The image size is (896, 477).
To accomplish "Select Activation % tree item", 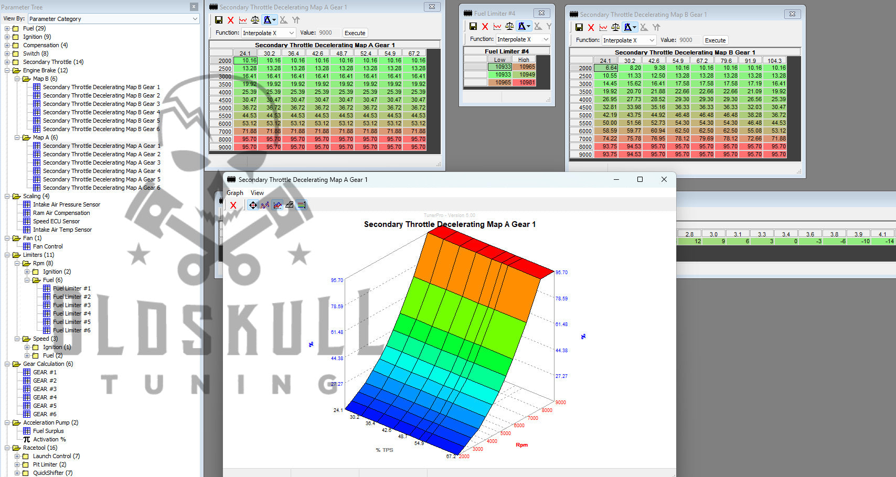I will (49, 439).
